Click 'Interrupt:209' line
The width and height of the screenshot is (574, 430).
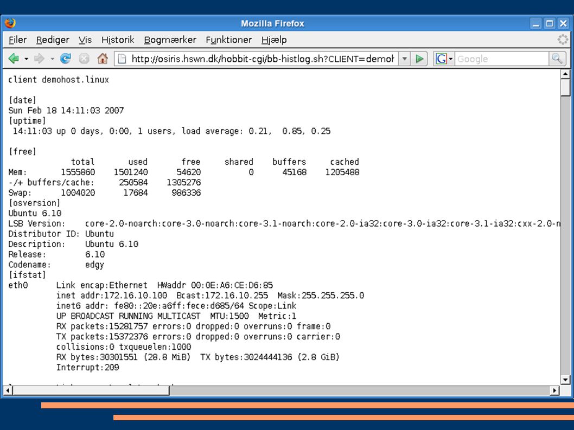pyautogui.click(x=87, y=368)
